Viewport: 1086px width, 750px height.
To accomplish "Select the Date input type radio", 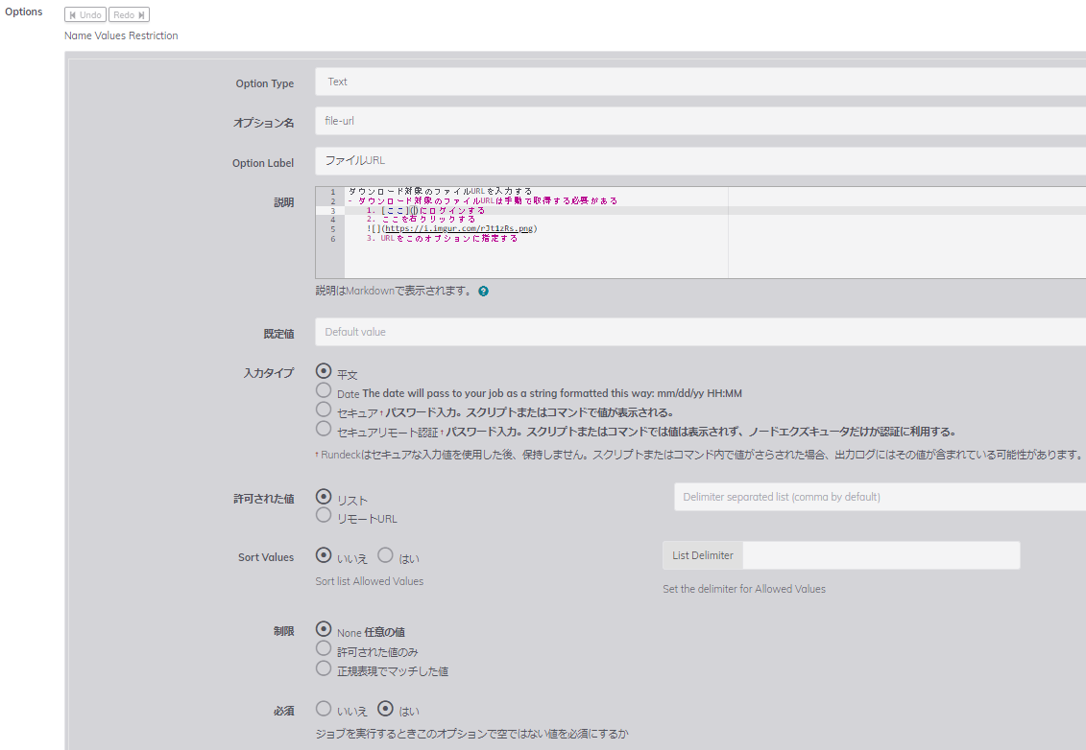I will [x=324, y=390].
